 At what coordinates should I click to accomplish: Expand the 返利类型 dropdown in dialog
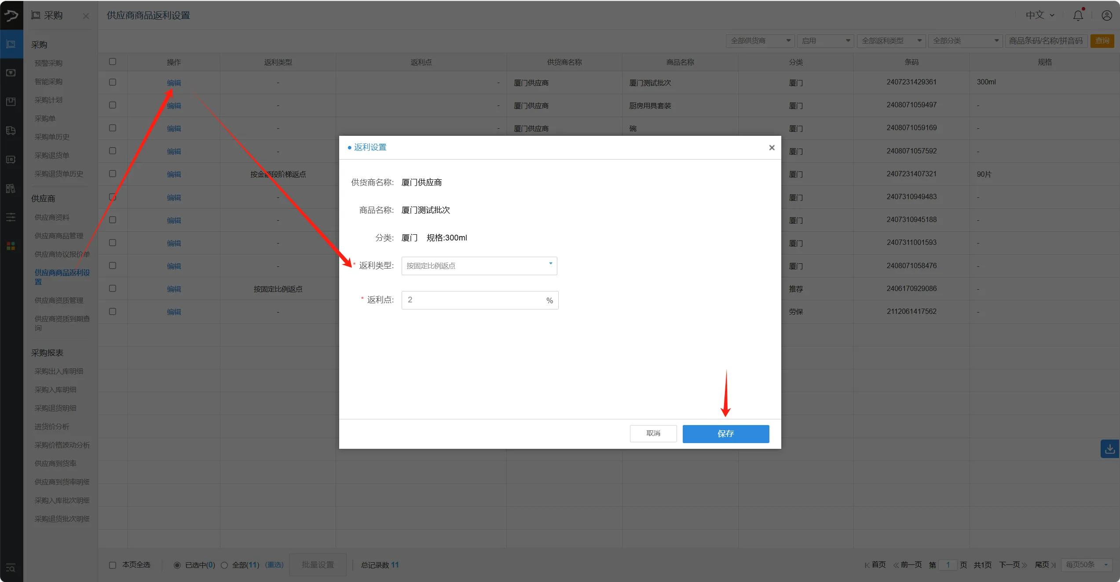click(479, 266)
